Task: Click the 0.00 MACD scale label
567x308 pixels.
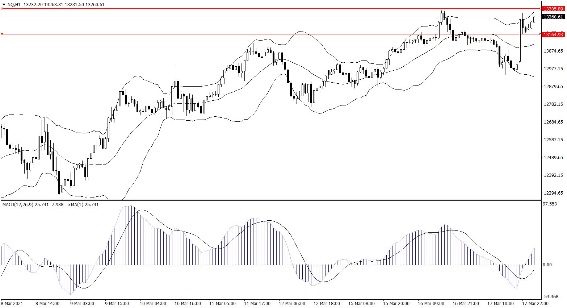Action: point(547,265)
